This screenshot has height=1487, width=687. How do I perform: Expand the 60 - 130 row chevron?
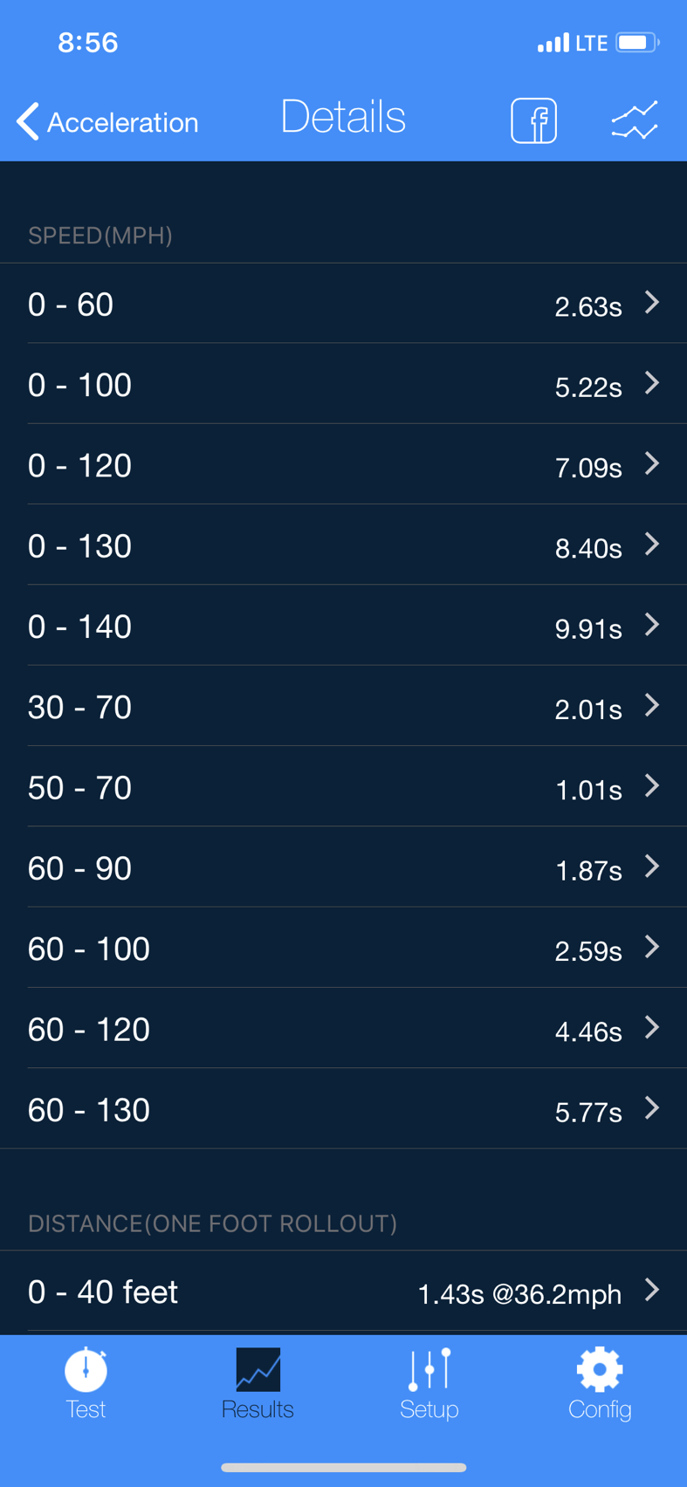pos(652,1108)
